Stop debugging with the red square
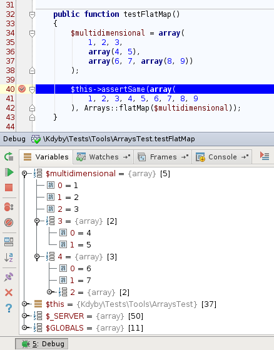 tap(9, 187)
